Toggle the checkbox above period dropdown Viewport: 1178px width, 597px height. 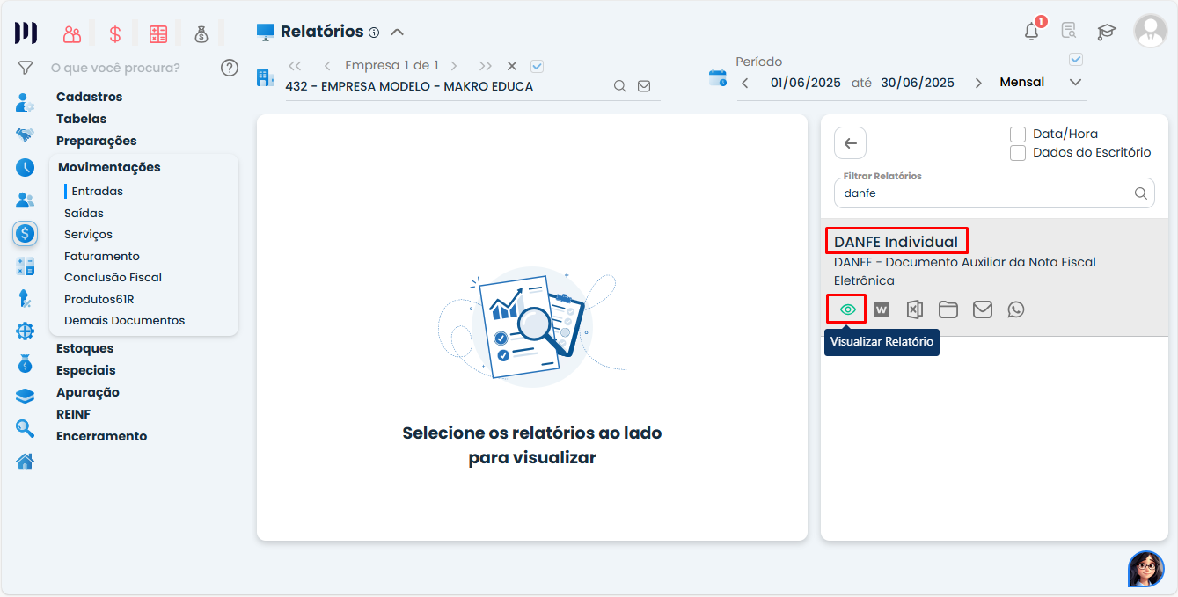1075,60
